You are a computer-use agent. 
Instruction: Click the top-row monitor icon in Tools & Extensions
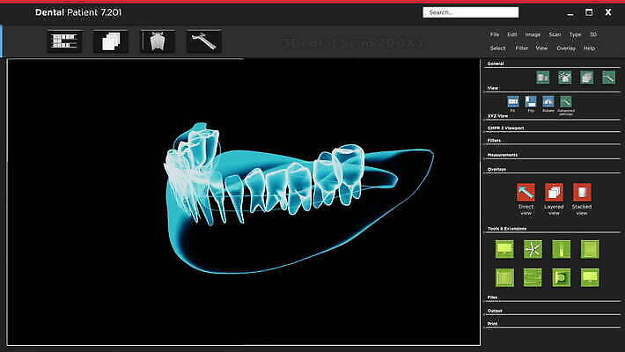point(504,249)
